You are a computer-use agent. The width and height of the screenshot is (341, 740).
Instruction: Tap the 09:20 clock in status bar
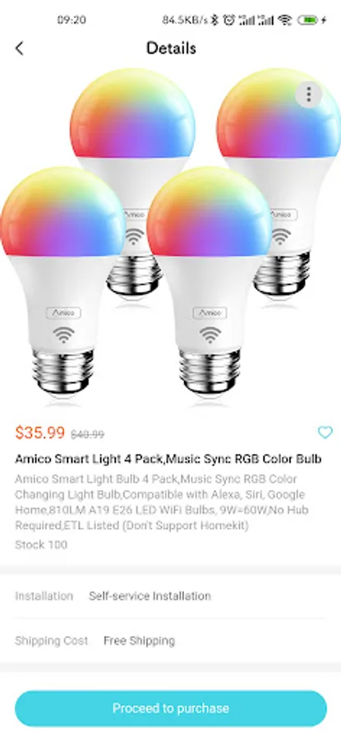(x=71, y=20)
